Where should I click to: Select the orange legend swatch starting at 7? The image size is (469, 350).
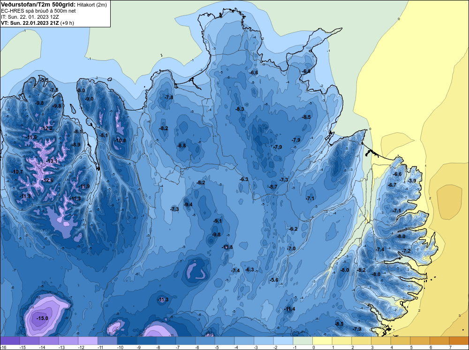[459, 341]
